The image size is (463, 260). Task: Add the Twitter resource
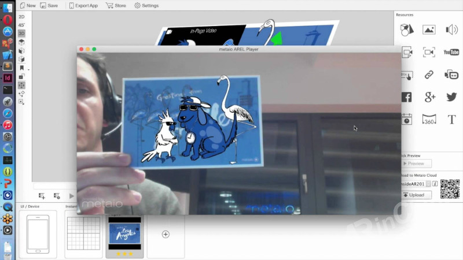tap(451, 96)
